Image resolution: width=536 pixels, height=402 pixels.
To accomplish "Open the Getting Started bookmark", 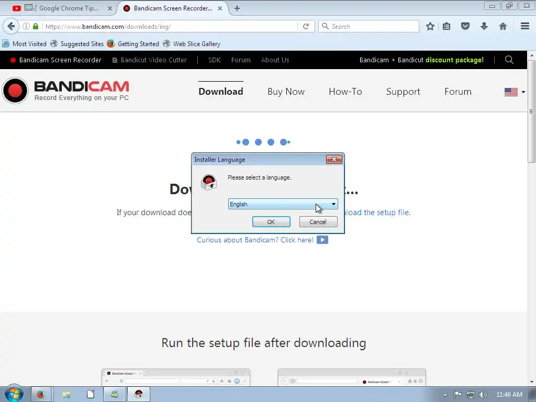I will [133, 44].
